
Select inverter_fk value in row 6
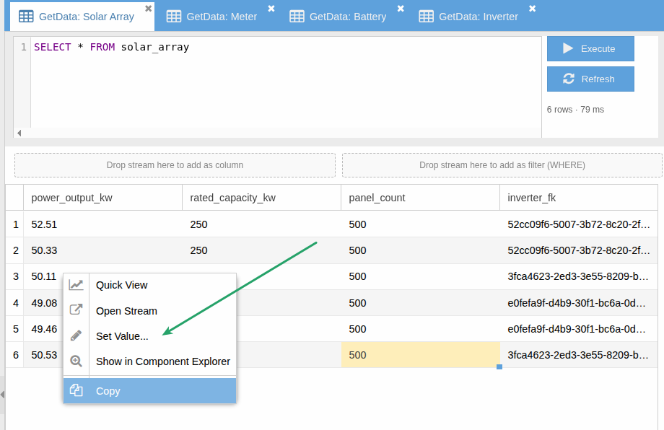point(579,355)
